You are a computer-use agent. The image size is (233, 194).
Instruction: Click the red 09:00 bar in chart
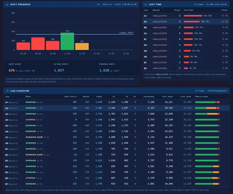pyautogui.click(x=38, y=44)
